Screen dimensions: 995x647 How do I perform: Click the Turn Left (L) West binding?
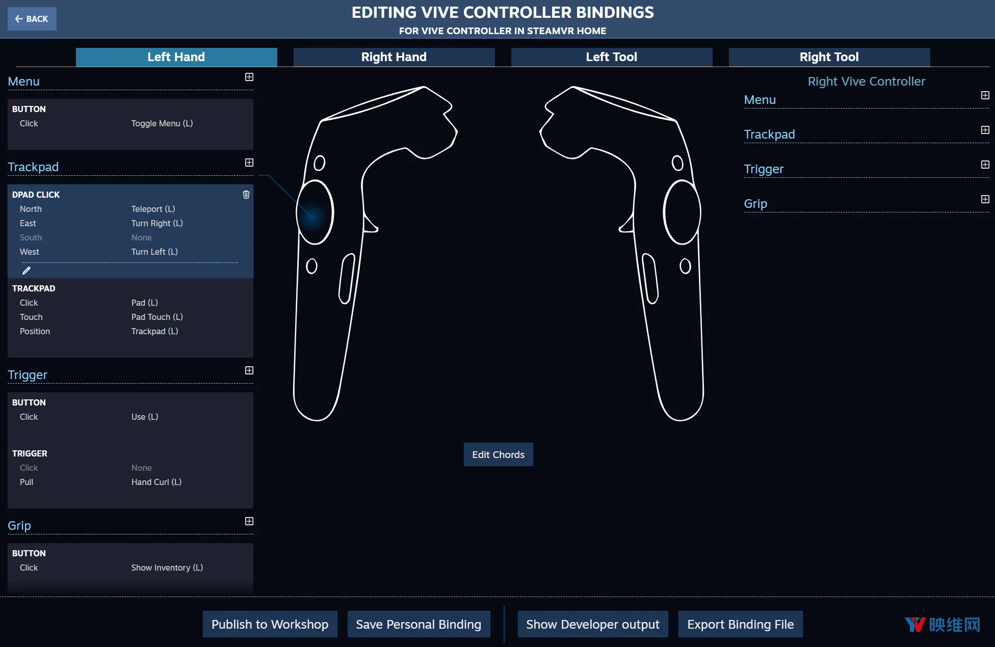(x=154, y=252)
